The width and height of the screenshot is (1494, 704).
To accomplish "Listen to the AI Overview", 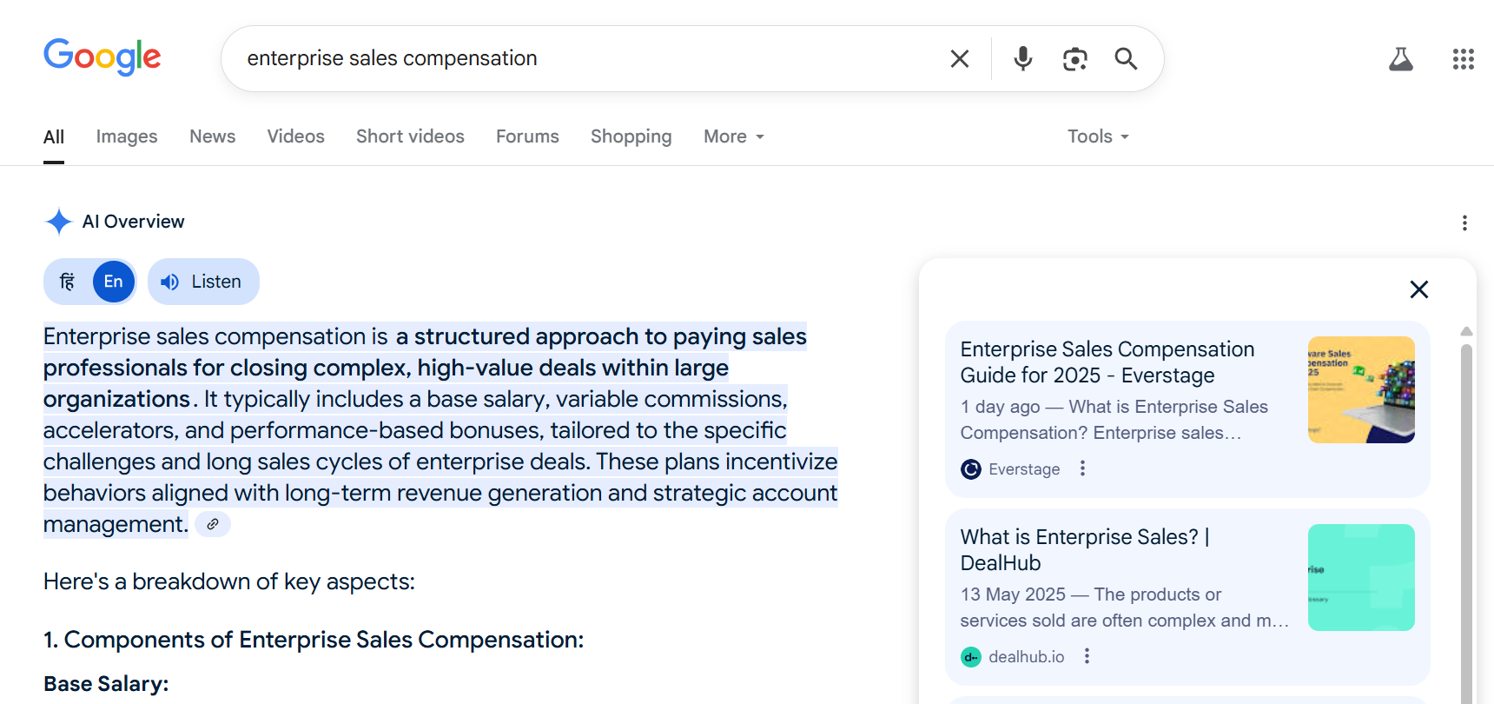I will 203,282.
